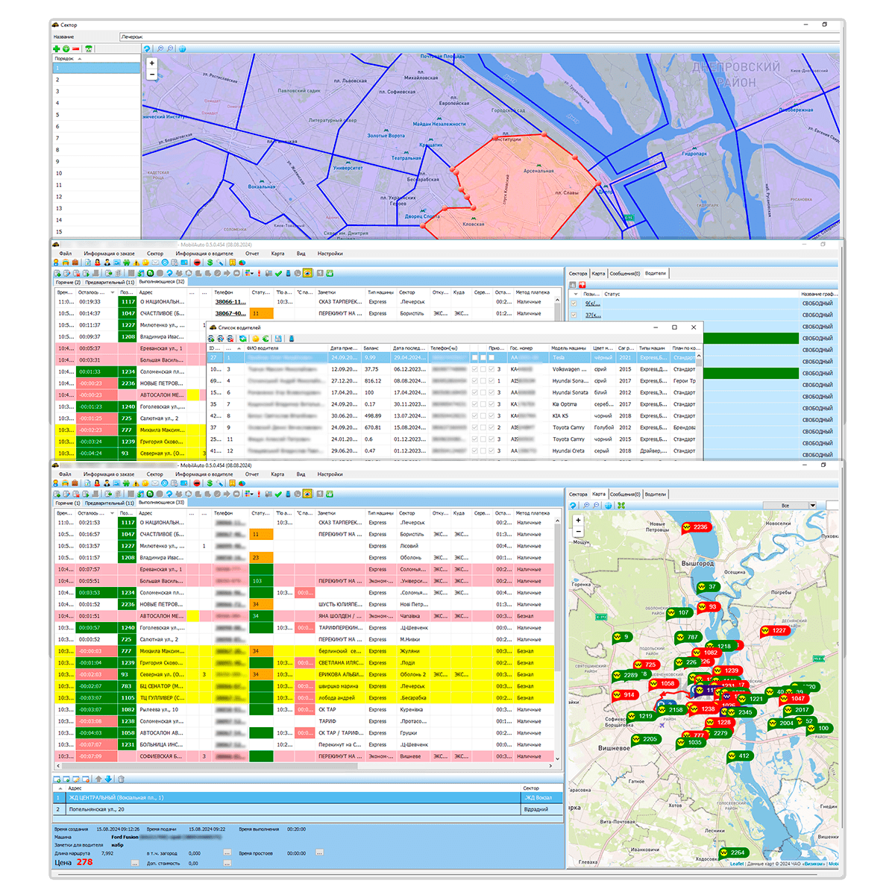The width and height of the screenshot is (895, 895).
Task: Click the euro coin icon in Список водителей toolbar
Action: point(266,339)
